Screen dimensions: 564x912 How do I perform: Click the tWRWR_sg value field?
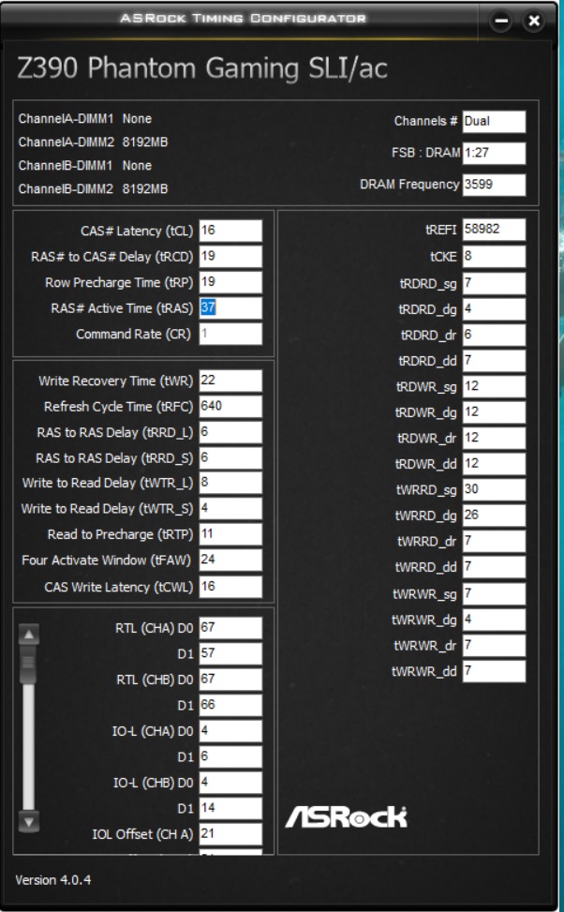point(495,594)
